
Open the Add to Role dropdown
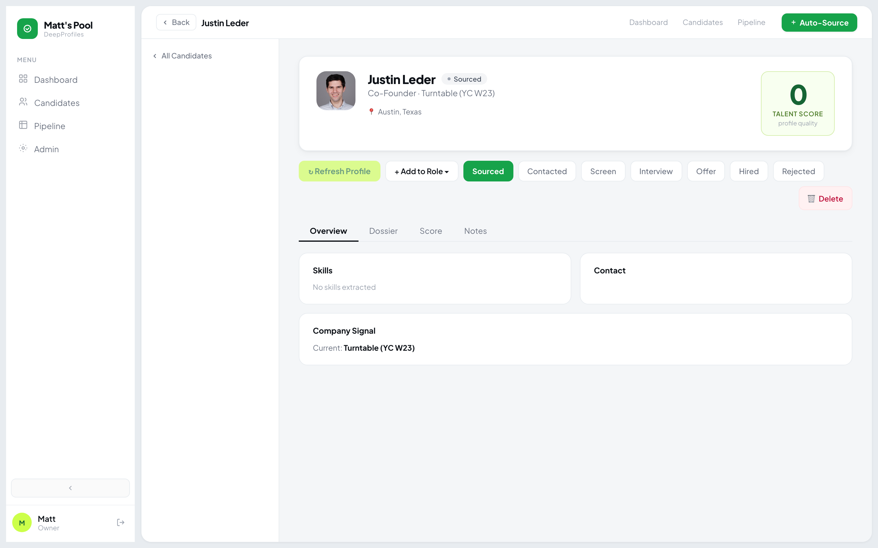point(422,171)
